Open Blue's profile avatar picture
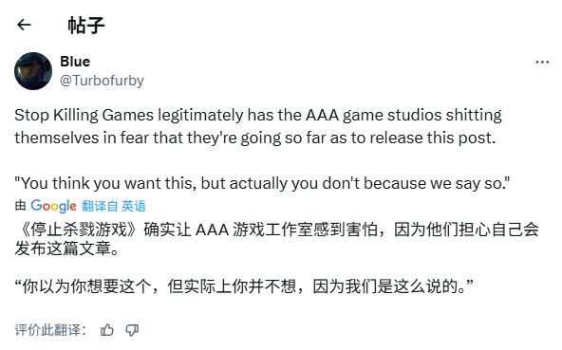The width and height of the screenshot is (562, 350). [33, 71]
